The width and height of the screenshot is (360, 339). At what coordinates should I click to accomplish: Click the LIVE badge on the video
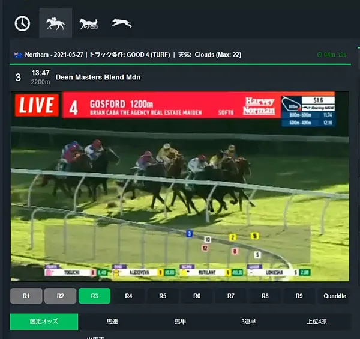pyautogui.click(x=37, y=105)
